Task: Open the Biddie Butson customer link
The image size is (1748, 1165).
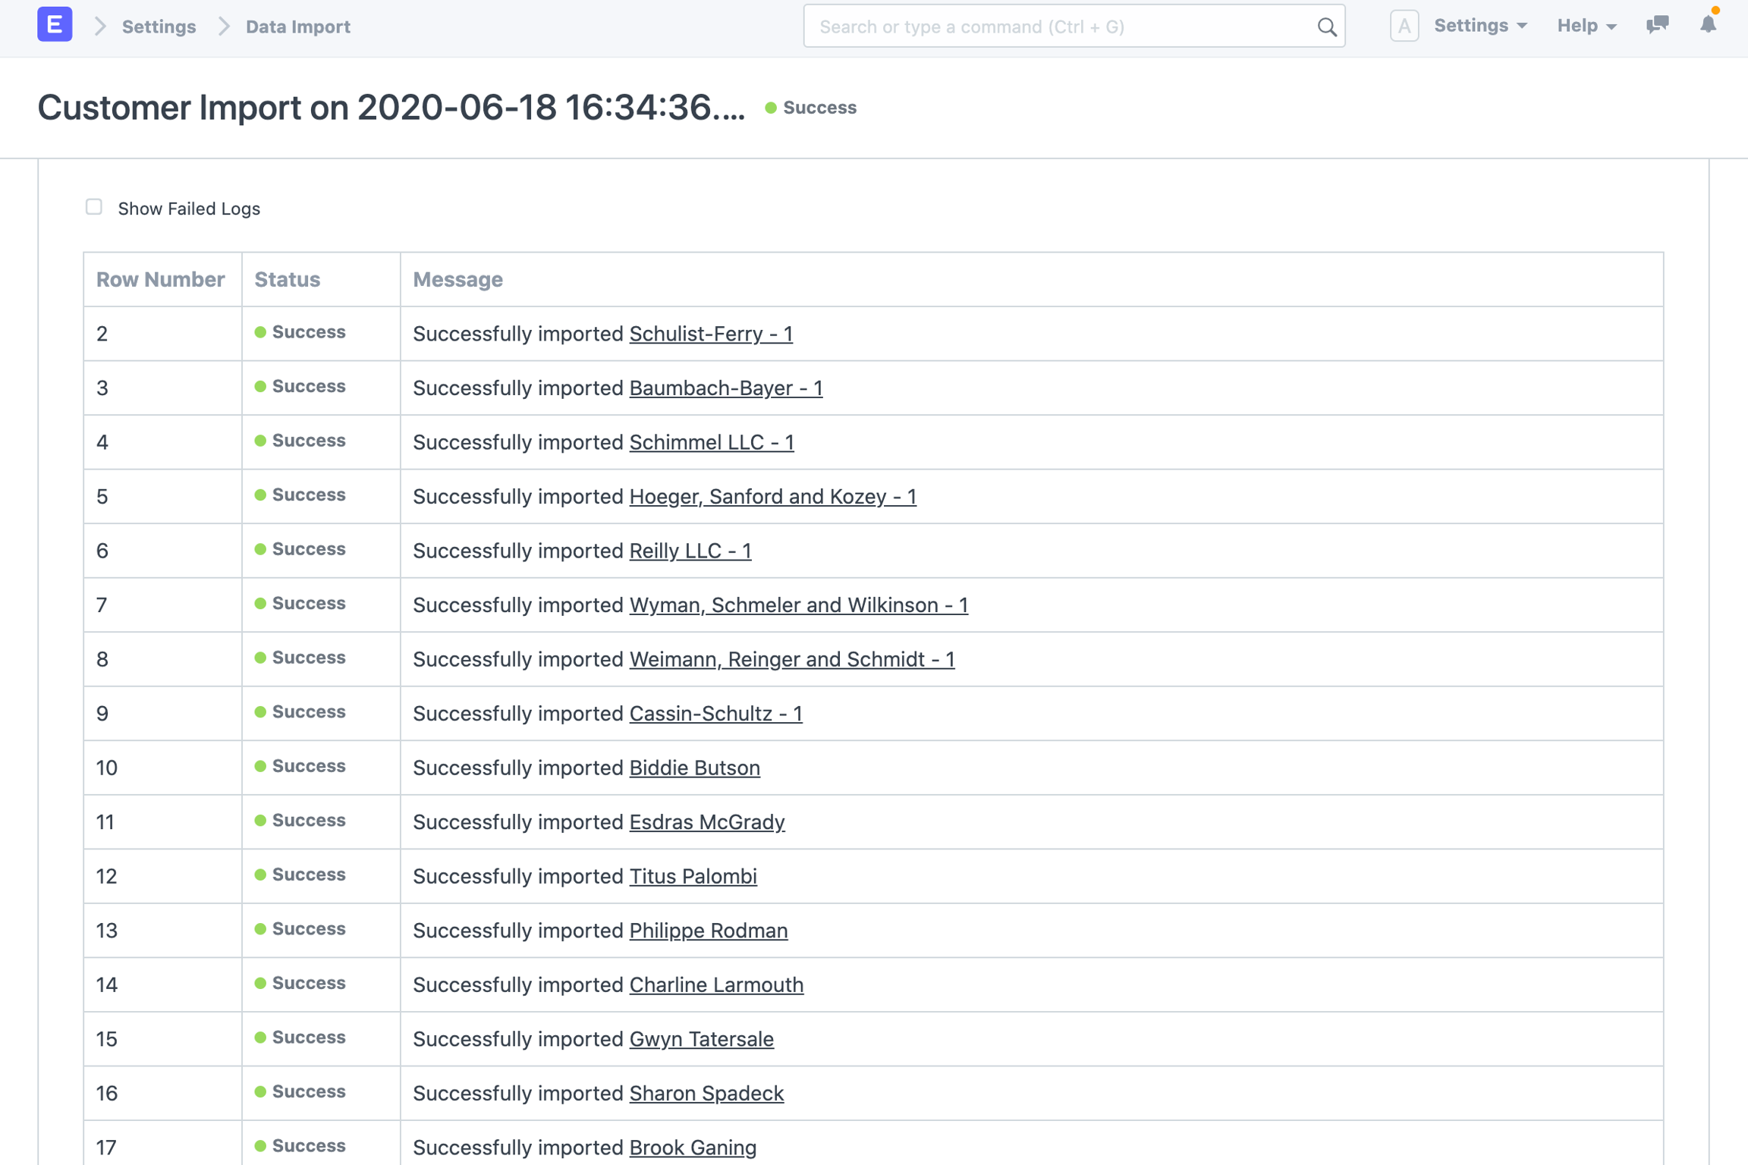Action: (693, 768)
